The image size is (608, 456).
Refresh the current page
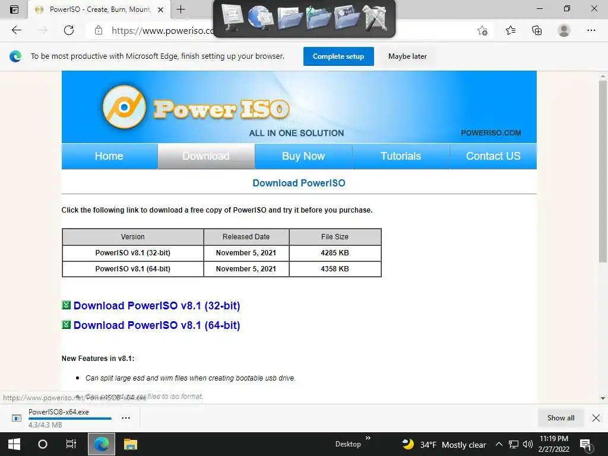(69, 30)
